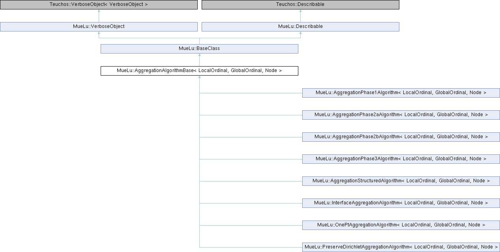Click the arrowhead beneath the AggregationAlgorithmBase box
Image resolution: width=500 pixels, height=252 pixels.
pyautogui.click(x=199, y=78)
